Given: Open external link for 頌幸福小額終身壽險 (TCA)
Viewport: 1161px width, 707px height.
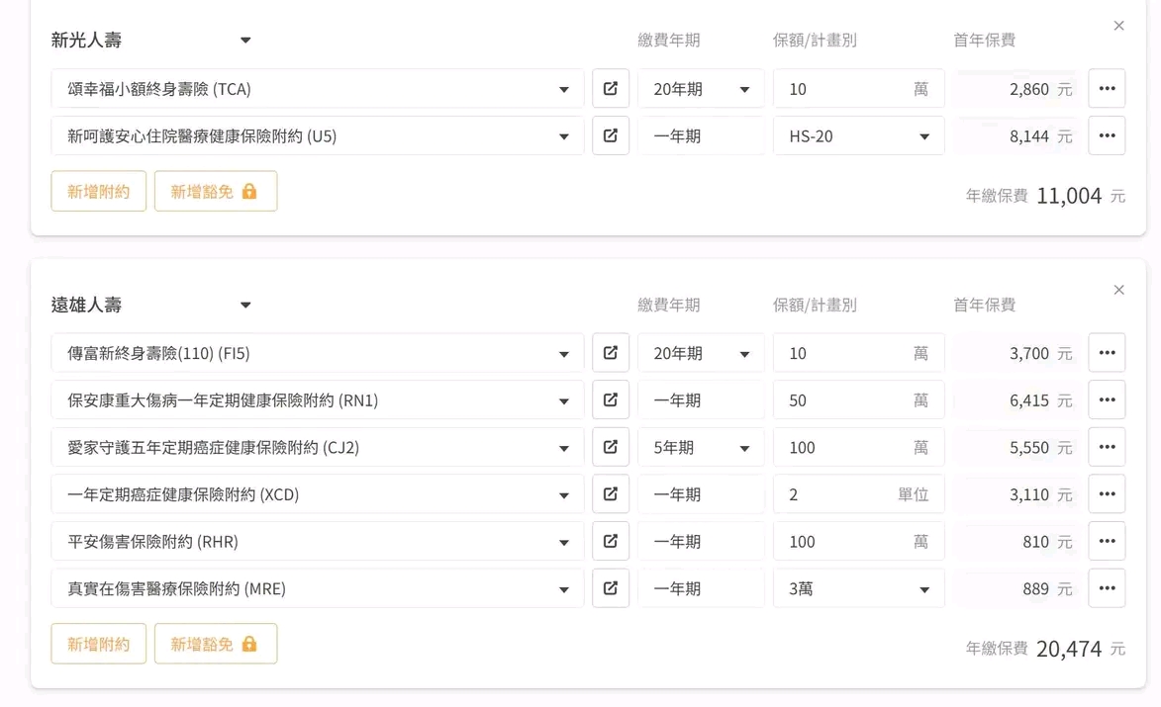Looking at the screenshot, I should (x=610, y=89).
